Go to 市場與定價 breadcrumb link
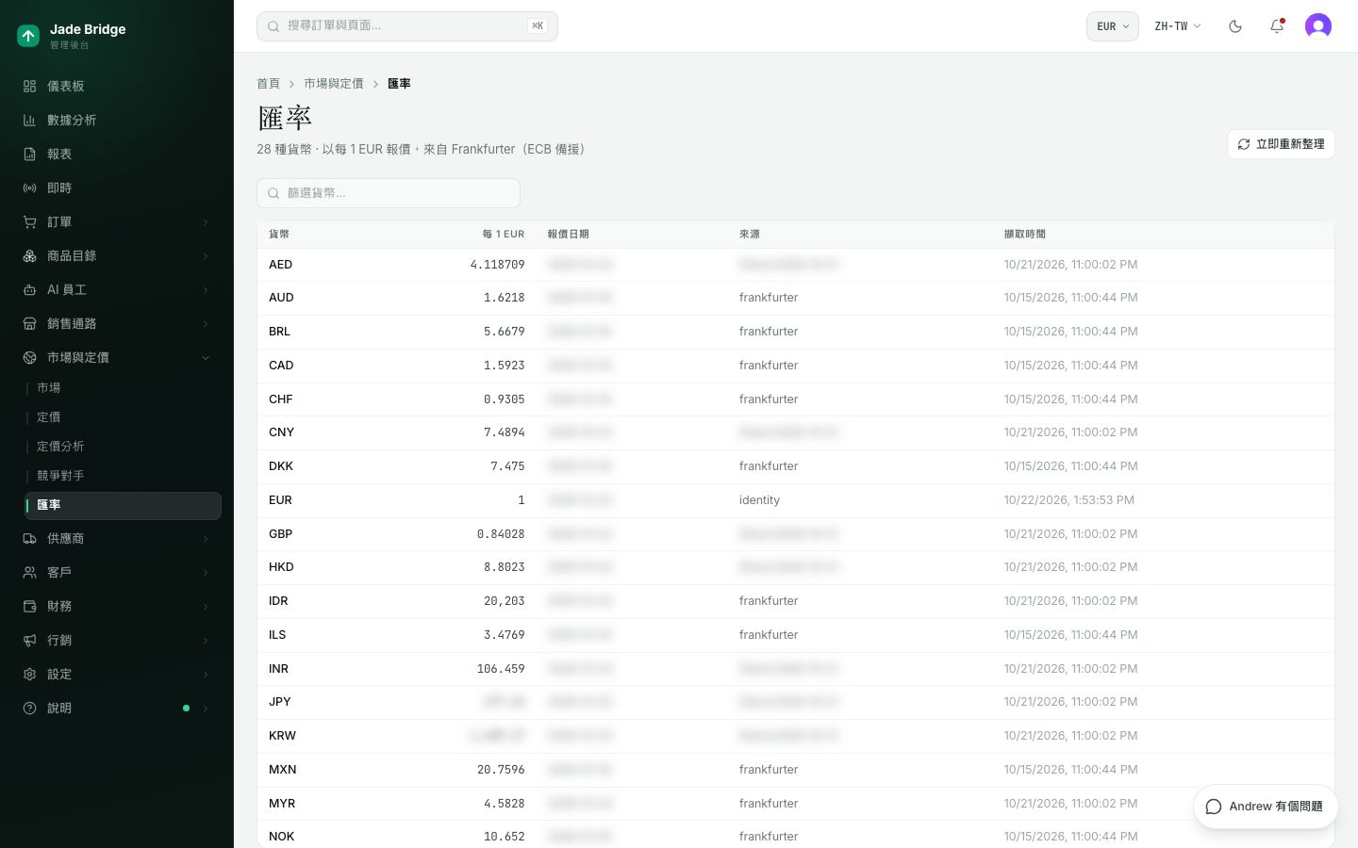This screenshot has width=1358, height=848. click(334, 84)
